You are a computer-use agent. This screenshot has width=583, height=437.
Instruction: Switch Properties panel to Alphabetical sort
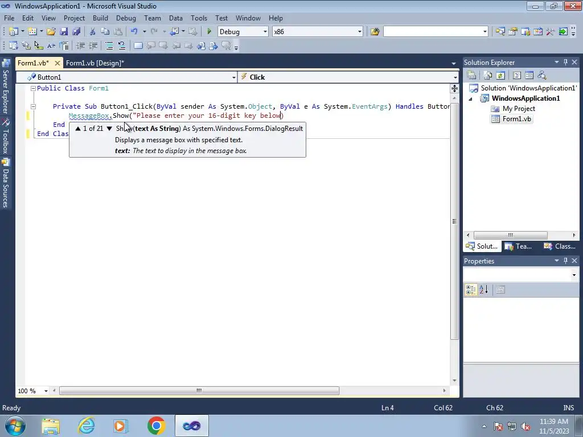pos(483,290)
